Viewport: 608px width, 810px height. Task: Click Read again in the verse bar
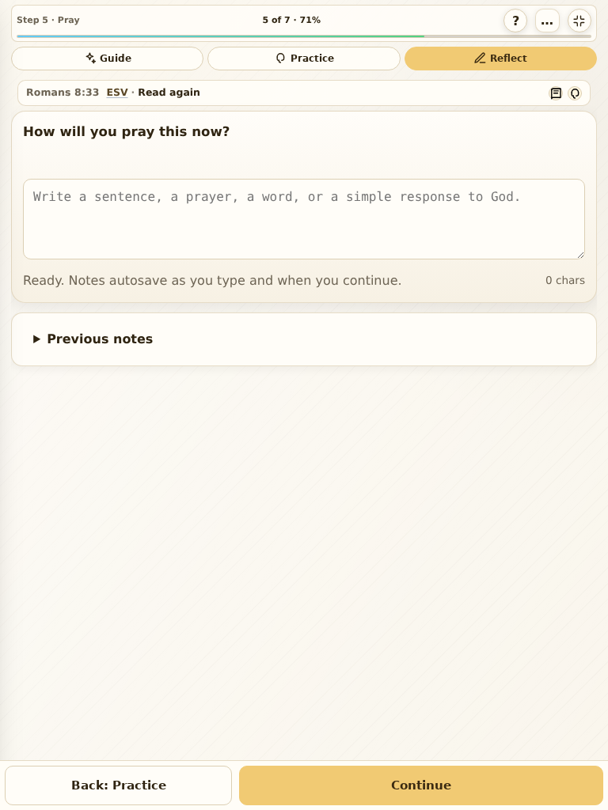(x=169, y=93)
